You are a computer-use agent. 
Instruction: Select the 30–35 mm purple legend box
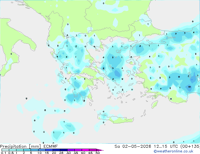71,150
